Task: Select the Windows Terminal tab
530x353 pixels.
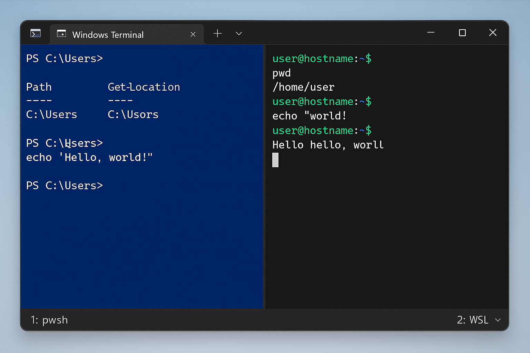Action: click(x=108, y=34)
